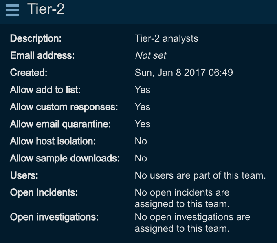Click the Yes value for Allow add to list
Viewport: 277px width, 243px height.
[142, 90]
